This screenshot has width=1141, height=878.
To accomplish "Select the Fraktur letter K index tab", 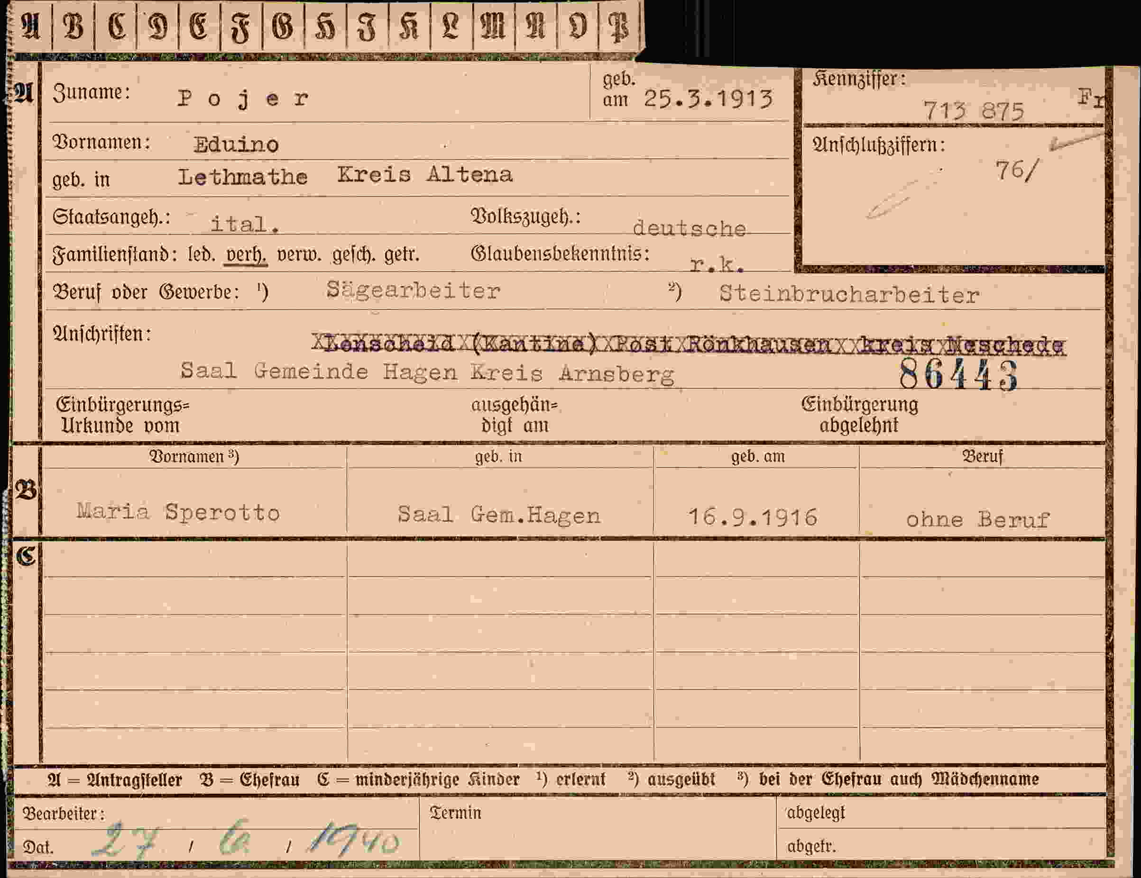I will (x=409, y=26).
